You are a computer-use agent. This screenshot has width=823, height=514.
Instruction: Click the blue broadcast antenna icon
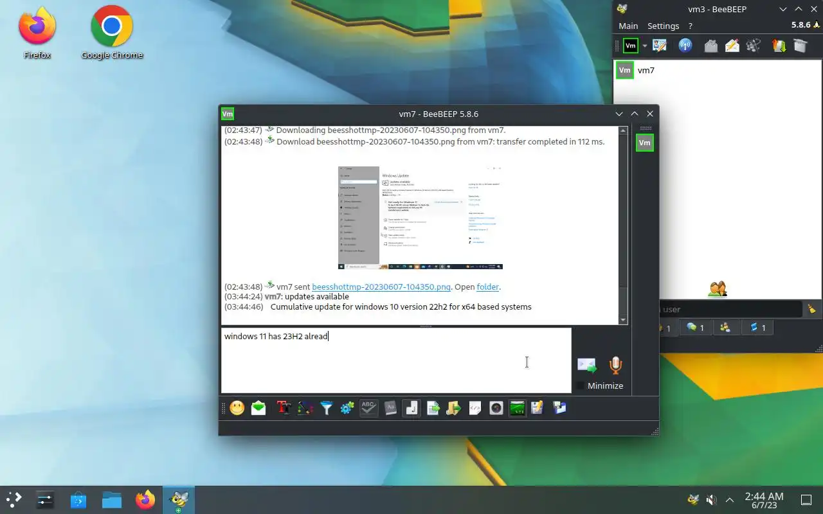tap(685, 46)
